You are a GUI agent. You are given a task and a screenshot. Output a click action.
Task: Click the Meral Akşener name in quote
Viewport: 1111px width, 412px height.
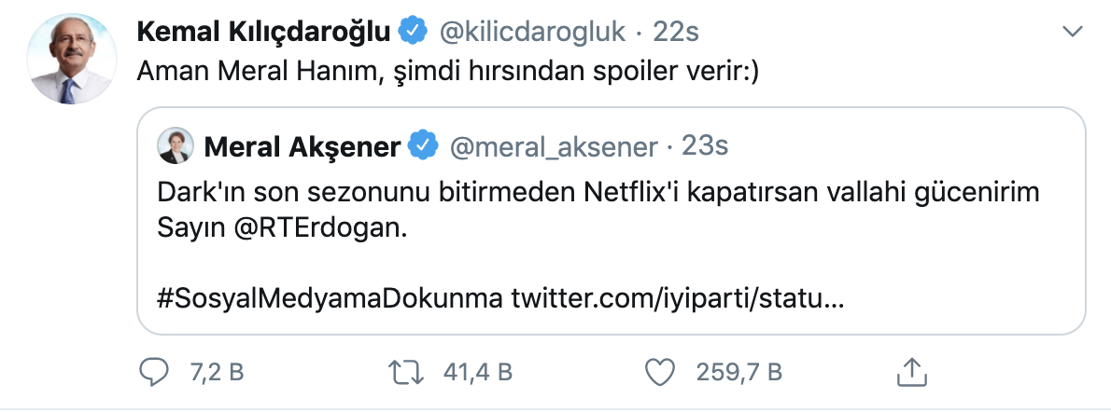click(x=303, y=146)
